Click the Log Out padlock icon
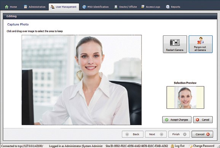The width and height of the screenshot is (220, 148). [172, 146]
